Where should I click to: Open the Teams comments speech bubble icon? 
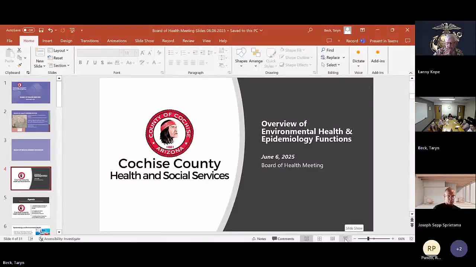(408, 41)
